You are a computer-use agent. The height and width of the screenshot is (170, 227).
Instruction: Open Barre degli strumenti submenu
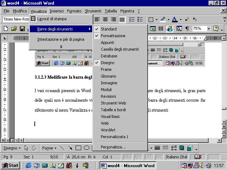[61, 29]
